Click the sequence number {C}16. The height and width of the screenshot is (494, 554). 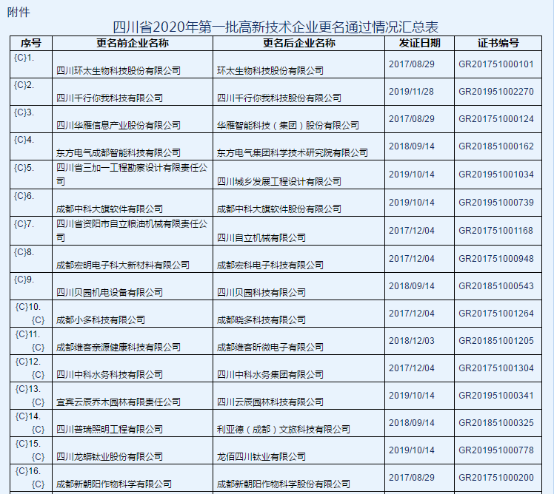tap(28, 471)
